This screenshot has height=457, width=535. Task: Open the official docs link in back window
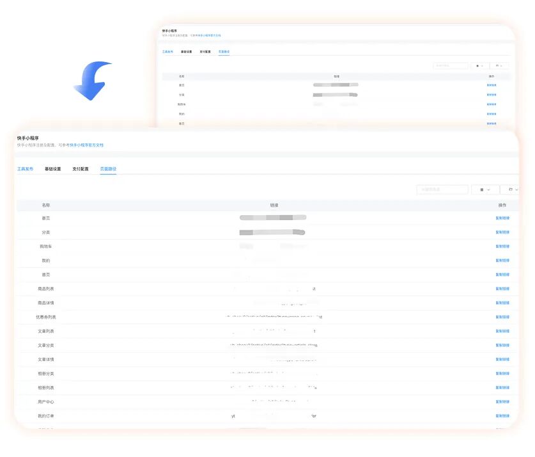[x=209, y=35]
